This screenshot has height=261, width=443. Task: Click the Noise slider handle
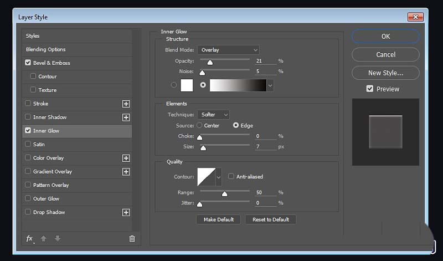tap(202, 73)
